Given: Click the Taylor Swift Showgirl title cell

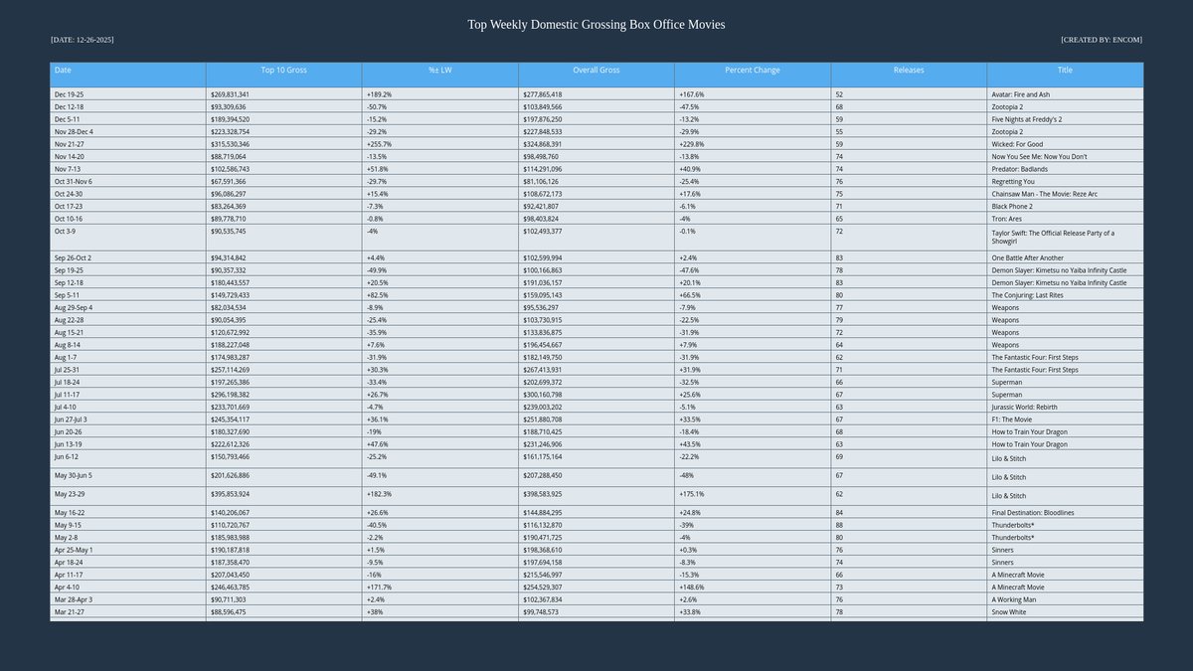Looking at the screenshot, I should point(1065,237).
